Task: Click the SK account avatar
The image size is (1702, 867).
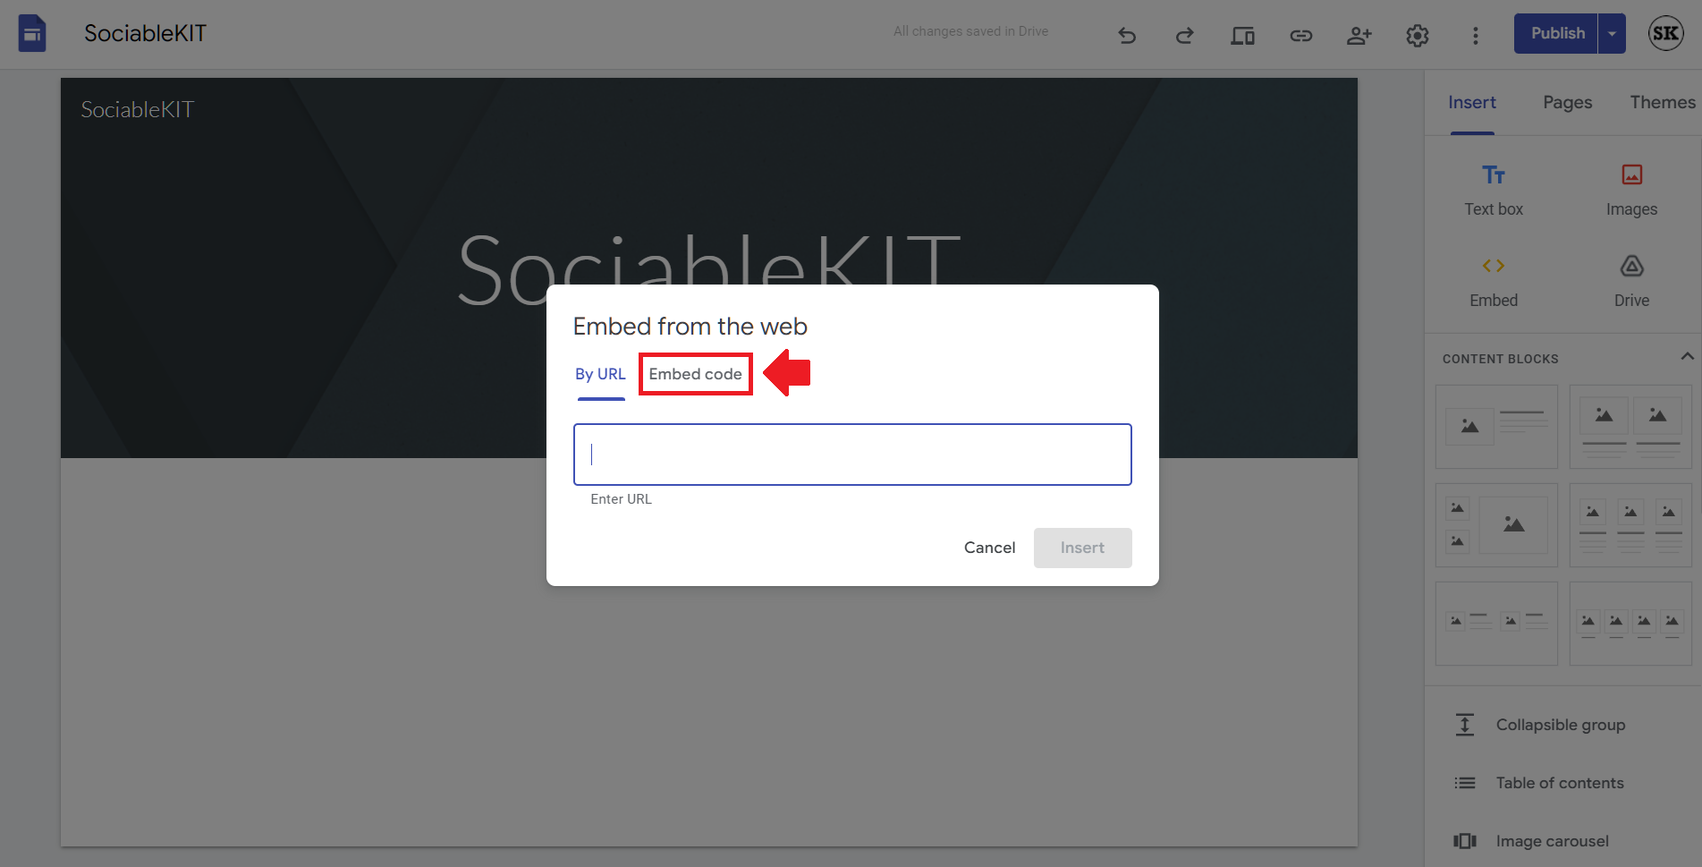Action: pos(1665,34)
